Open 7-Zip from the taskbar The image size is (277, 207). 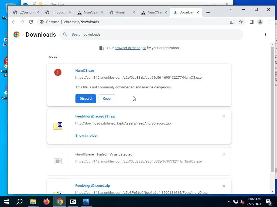tap(73, 202)
